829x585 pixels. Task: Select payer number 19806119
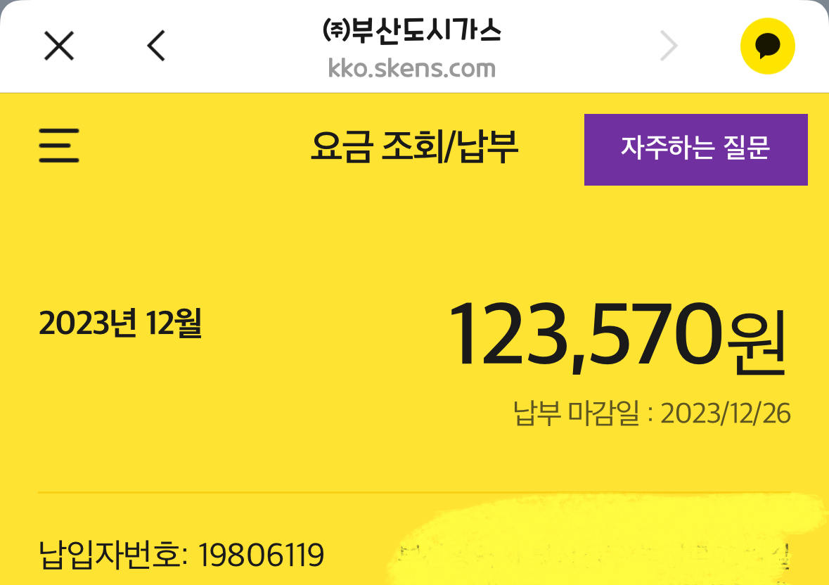pyautogui.click(x=261, y=555)
